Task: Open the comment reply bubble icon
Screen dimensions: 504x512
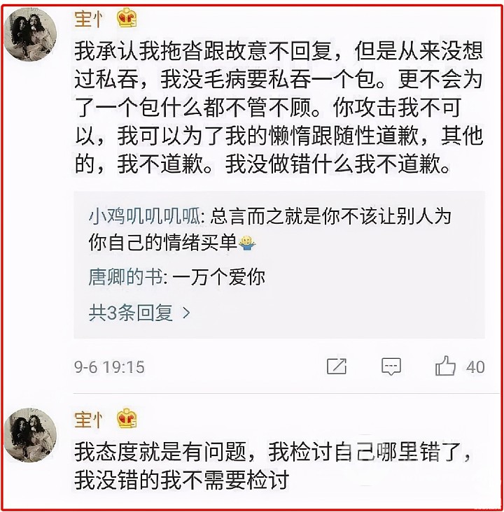Action: pyautogui.click(x=391, y=367)
